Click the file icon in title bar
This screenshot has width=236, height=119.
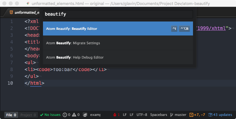point(28,3)
